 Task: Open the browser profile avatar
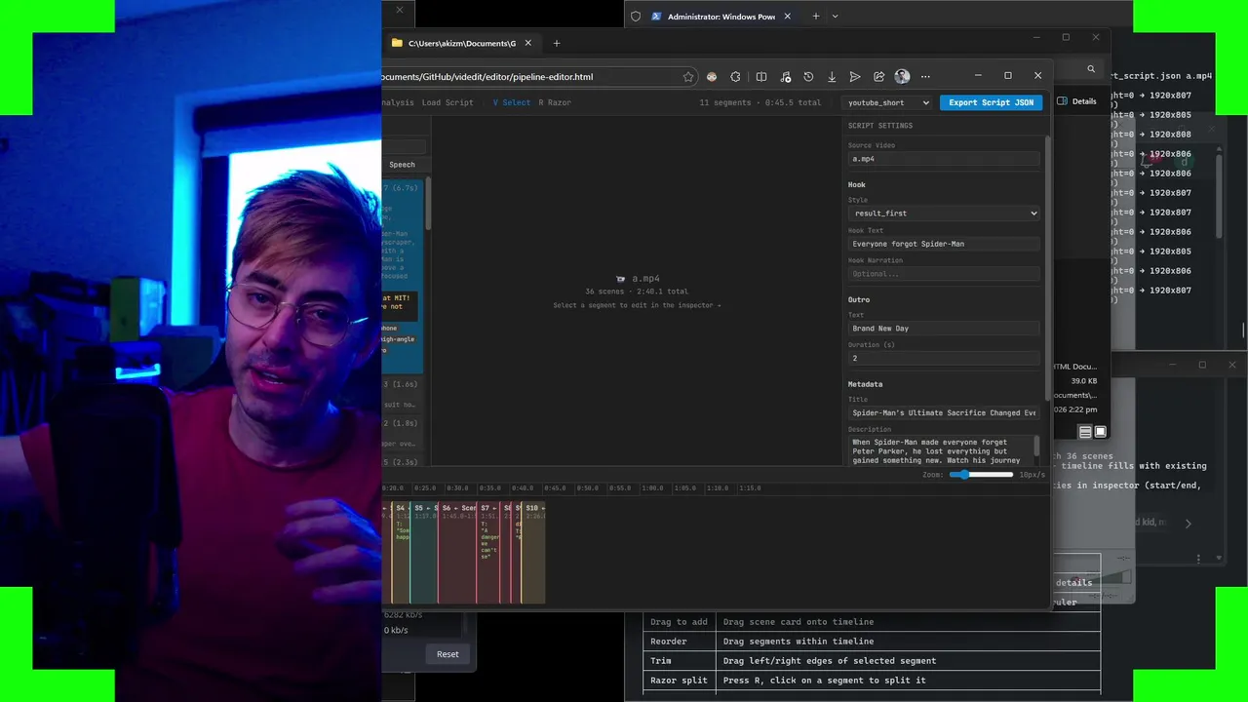(902, 76)
